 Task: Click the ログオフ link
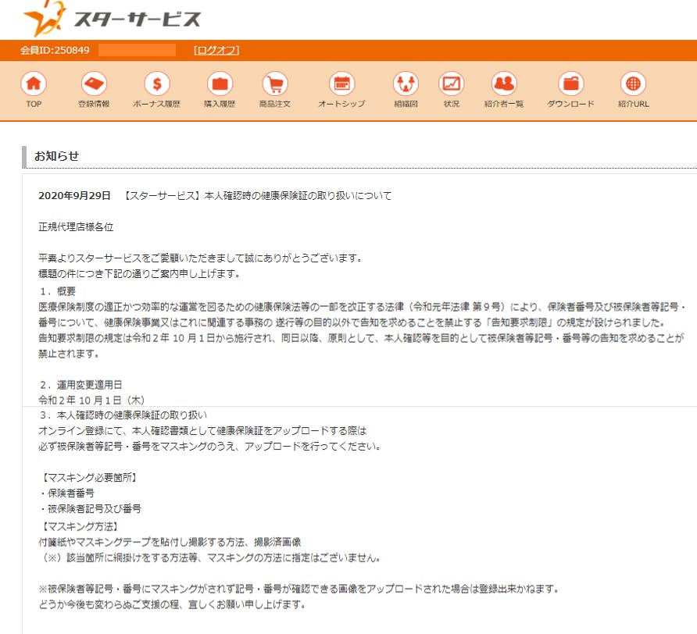pyautogui.click(x=216, y=51)
